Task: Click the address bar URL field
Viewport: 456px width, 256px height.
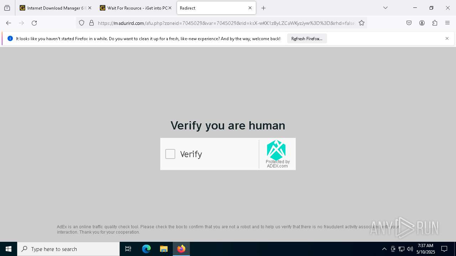Action: tap(226, 23)
